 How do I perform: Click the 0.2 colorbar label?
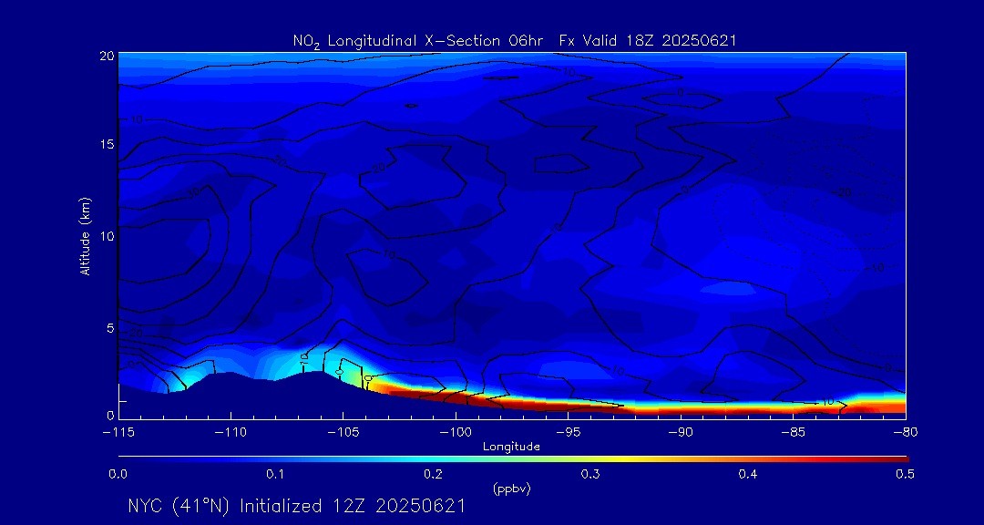[x=433, y=475]
